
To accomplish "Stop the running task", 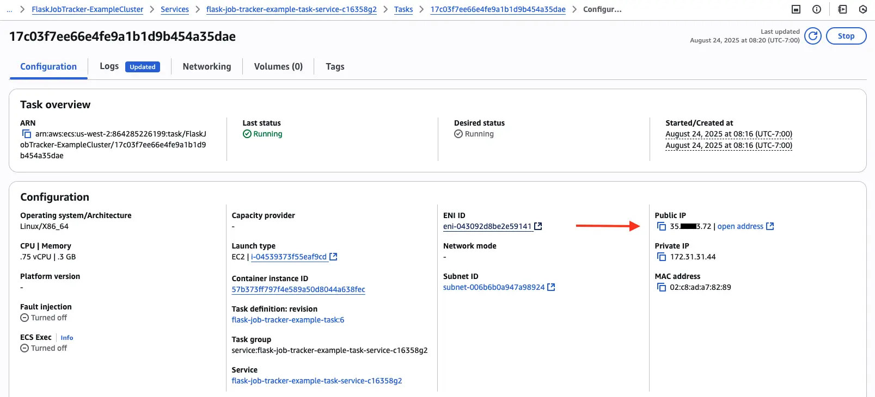I will coord(846,36).
